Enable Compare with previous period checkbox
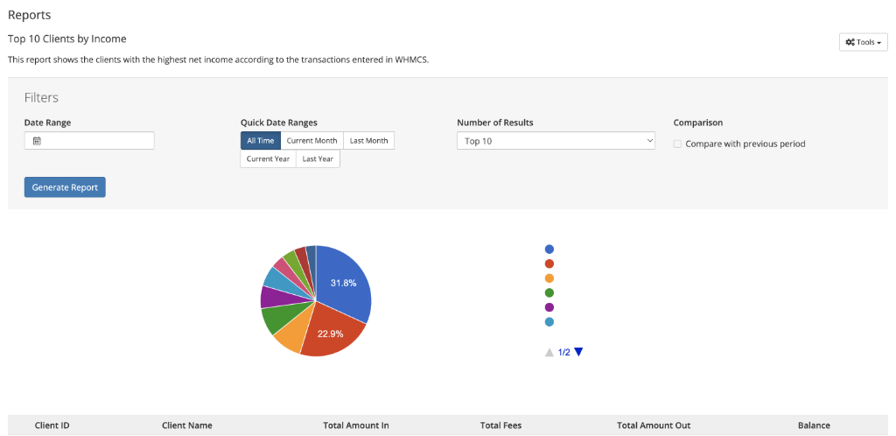Screen dimensions: 896x436 tap(677, 144)
